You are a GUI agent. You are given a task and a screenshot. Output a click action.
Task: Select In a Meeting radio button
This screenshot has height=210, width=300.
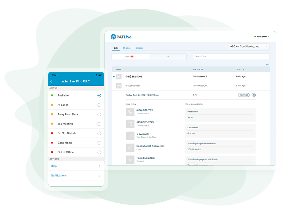pyautogui.click(x=99, y=124)
